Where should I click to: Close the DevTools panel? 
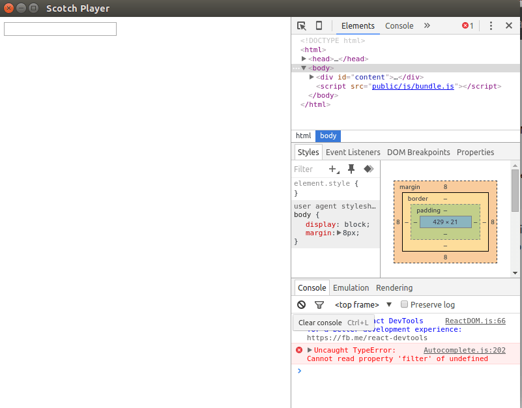coord(509,25)
